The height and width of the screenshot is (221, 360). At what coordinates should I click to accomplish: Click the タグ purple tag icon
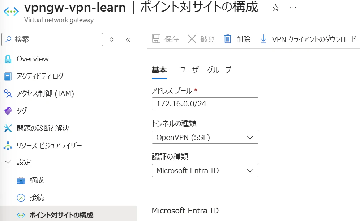[8, 111]
